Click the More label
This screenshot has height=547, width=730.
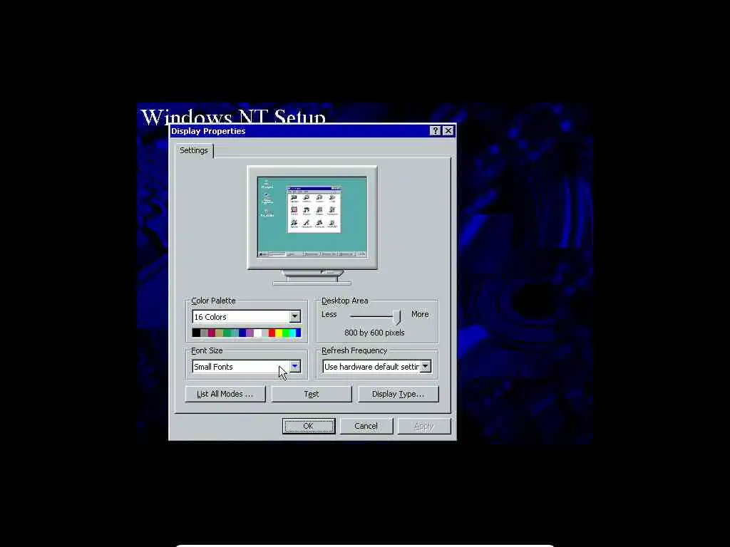tap(420, 314)
